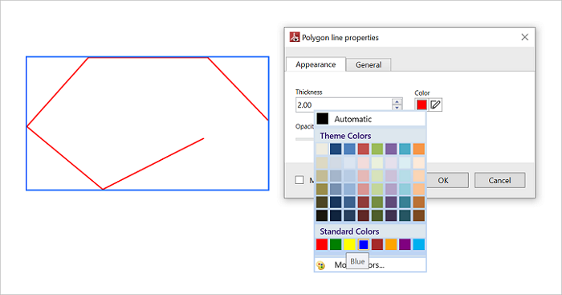
Task: Click the Cancel button
Action: coord(499,180)
